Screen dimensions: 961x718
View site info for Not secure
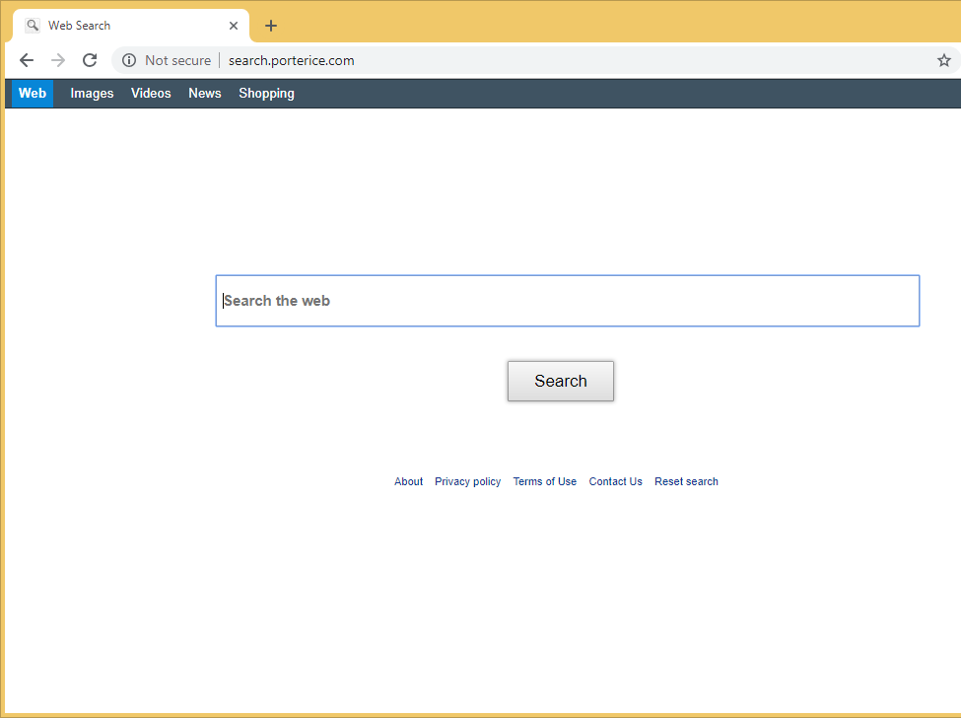point(129,60)
